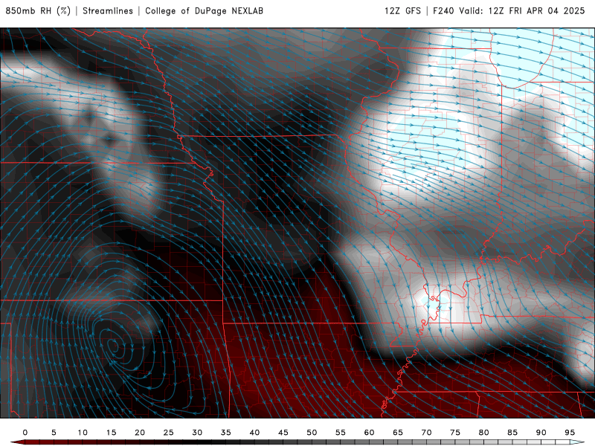This screenshot has width=595, height=446.
Task: Click the "90" value on the color scale
Action: click(541, 433)
